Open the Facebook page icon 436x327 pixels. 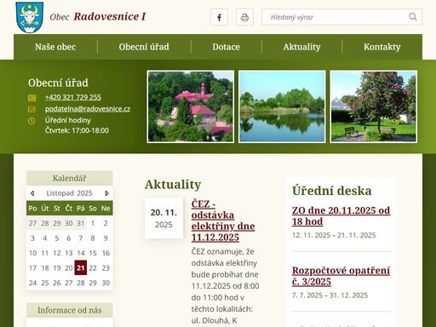[219, 17]
